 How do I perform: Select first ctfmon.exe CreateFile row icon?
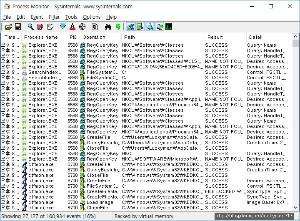click(24, 165)
